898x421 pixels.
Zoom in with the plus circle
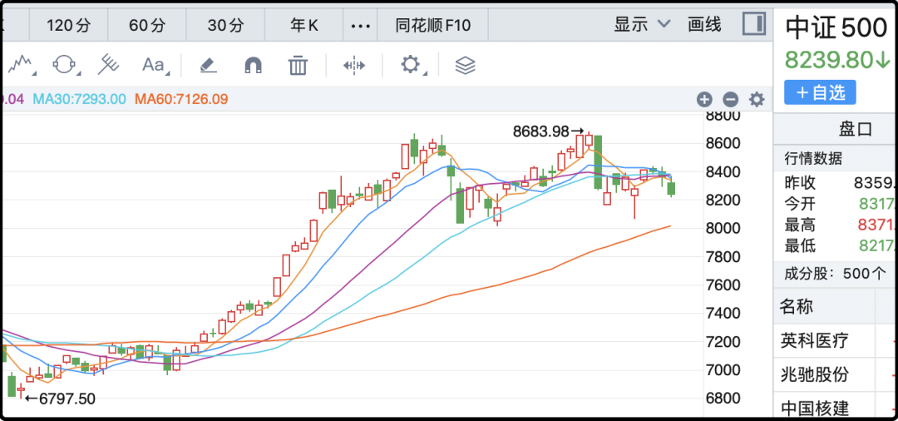[704, 100]
